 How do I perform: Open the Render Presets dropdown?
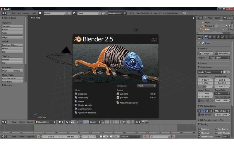point(210,72)
